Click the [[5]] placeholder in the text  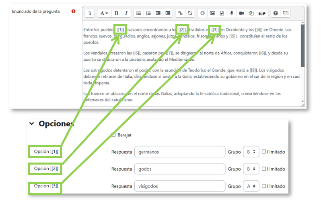pyautogui.click(x=233, y=36)
